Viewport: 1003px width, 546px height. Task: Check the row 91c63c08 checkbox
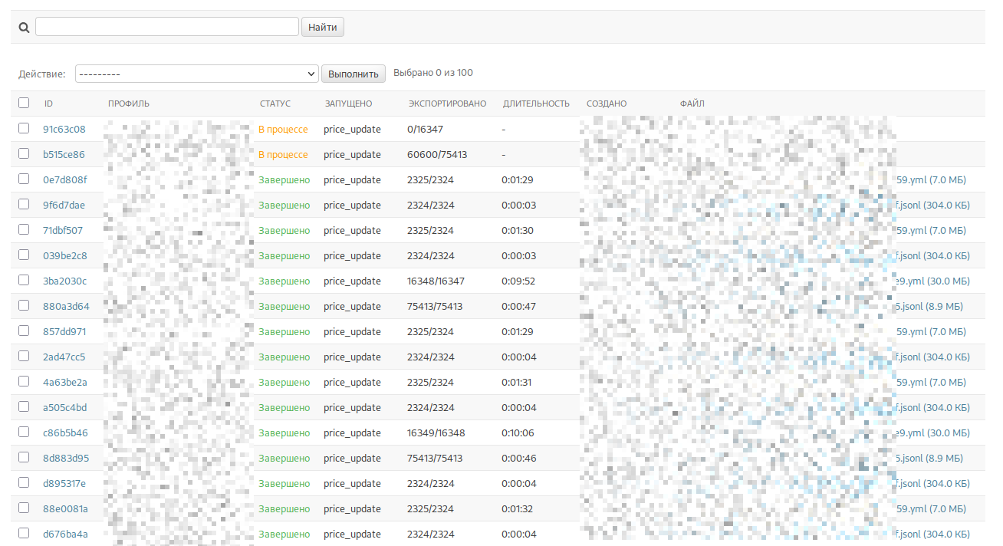point(24,128)
